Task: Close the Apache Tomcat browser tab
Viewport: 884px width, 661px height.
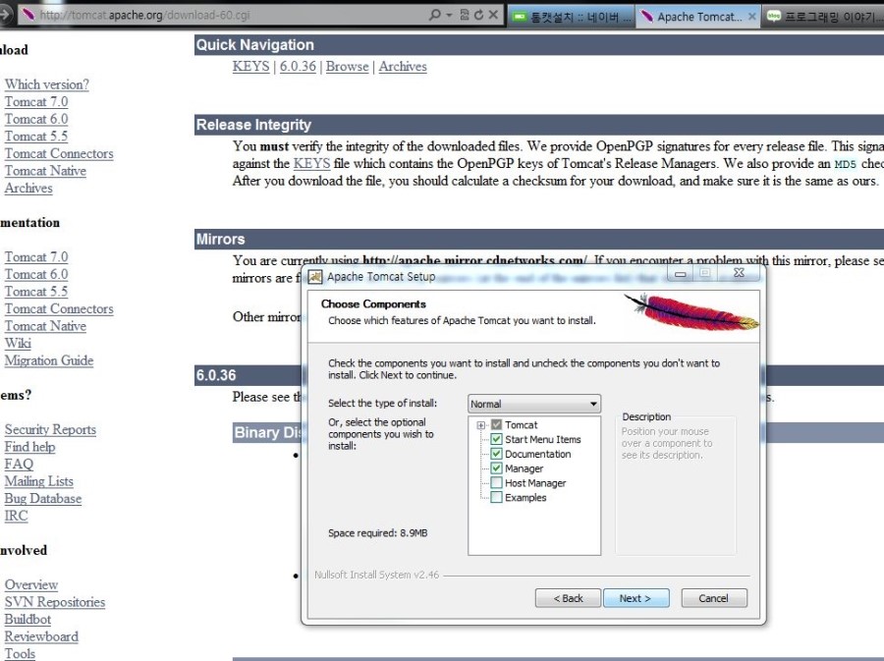Action: coord(752,17)
